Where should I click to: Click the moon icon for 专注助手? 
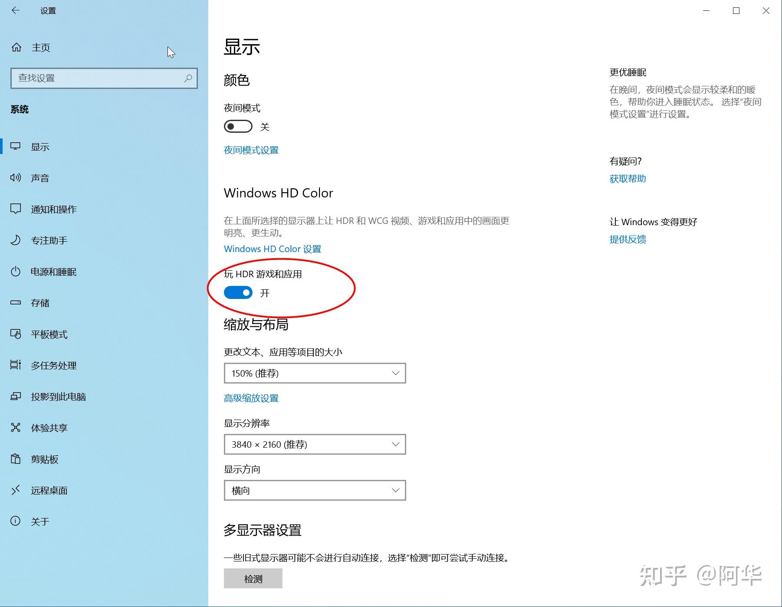(16, 240)
